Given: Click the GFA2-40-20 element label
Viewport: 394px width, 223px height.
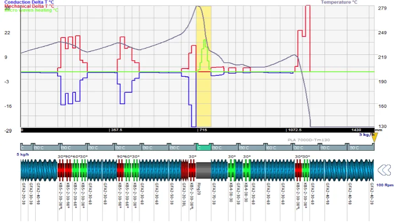Looking at the screenshot, I should click(x=372, y=193).
